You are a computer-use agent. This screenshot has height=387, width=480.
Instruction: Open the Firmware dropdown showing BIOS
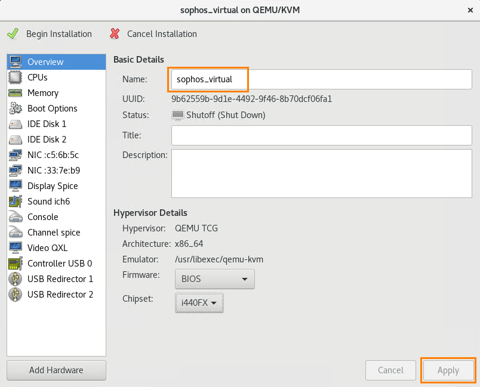(x=214, y=278)
